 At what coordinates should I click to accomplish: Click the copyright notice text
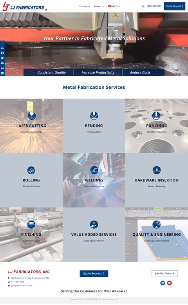[94, 299]
